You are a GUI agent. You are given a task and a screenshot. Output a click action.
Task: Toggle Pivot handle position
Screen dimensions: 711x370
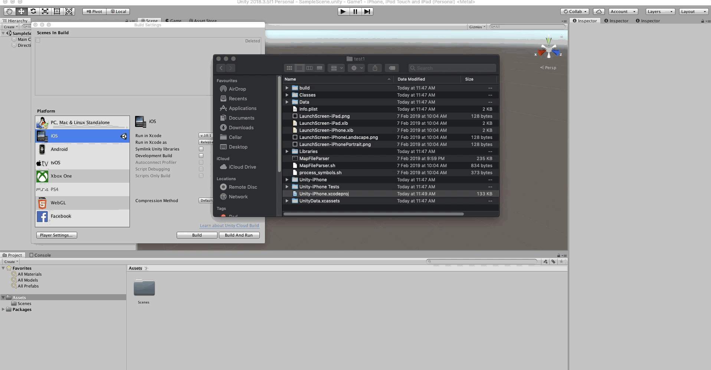(x=94, y=12)
